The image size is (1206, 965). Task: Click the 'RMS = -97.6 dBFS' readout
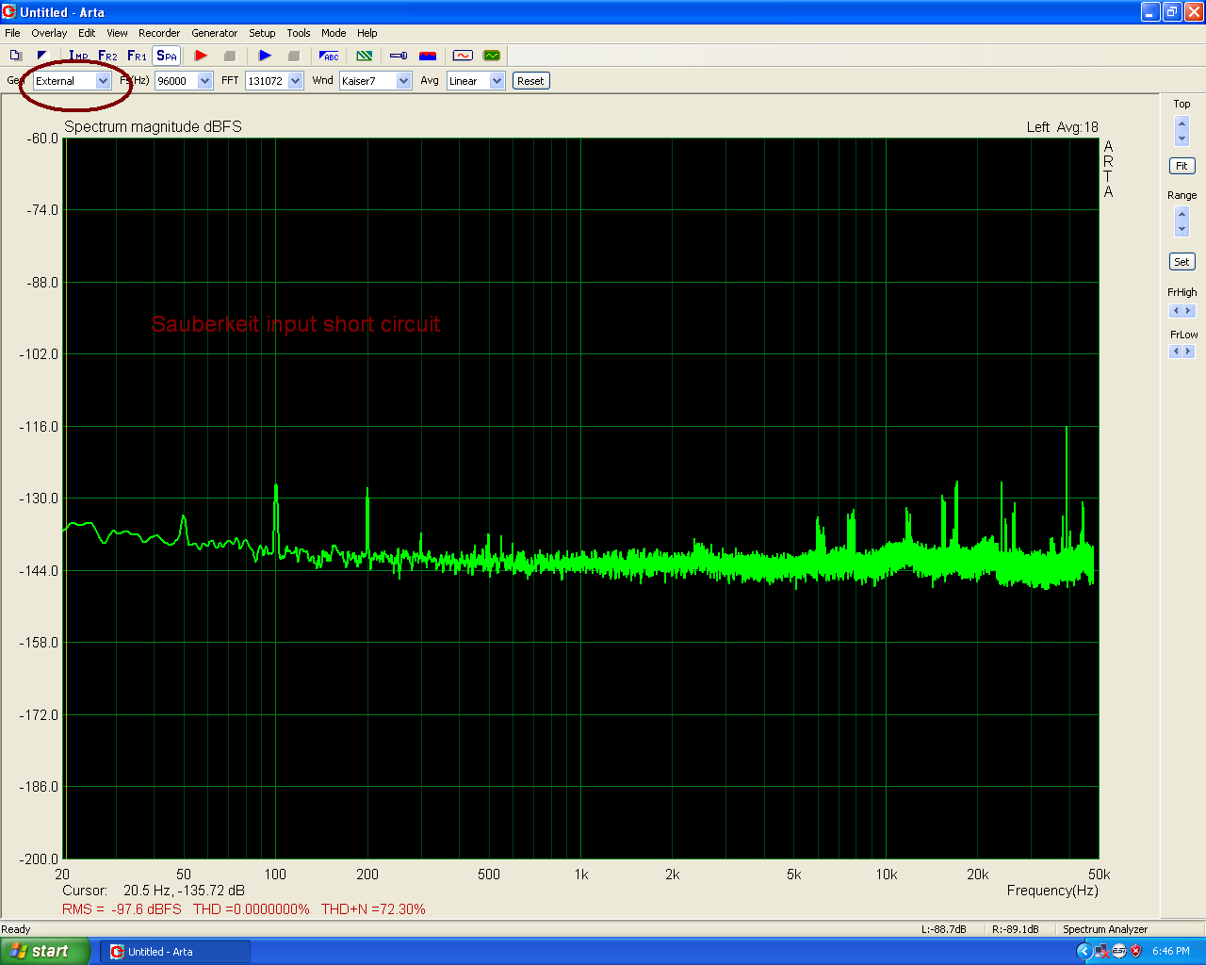pyautogui.click(x=122, y=909)
